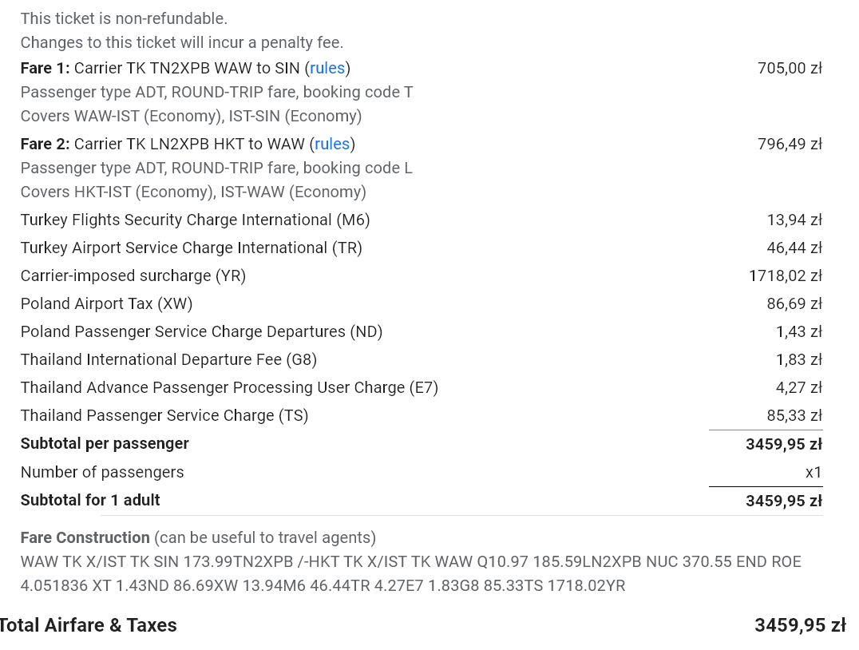Image resolution: width=859 pixels, height=650 pixels.
Task: Click the Subtotal for 1 adult amount
Action: click(x=784, y=501)
